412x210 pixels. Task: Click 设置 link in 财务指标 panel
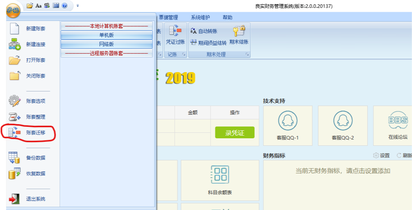[381, 156]
